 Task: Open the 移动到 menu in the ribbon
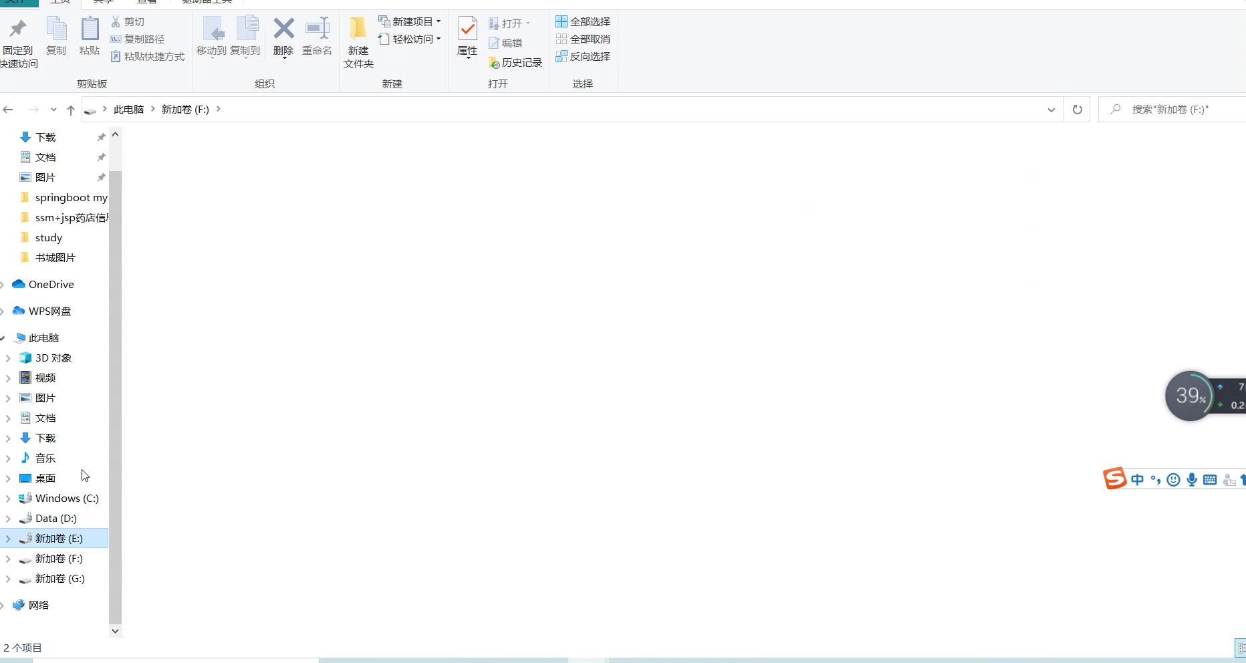(212, 37)
